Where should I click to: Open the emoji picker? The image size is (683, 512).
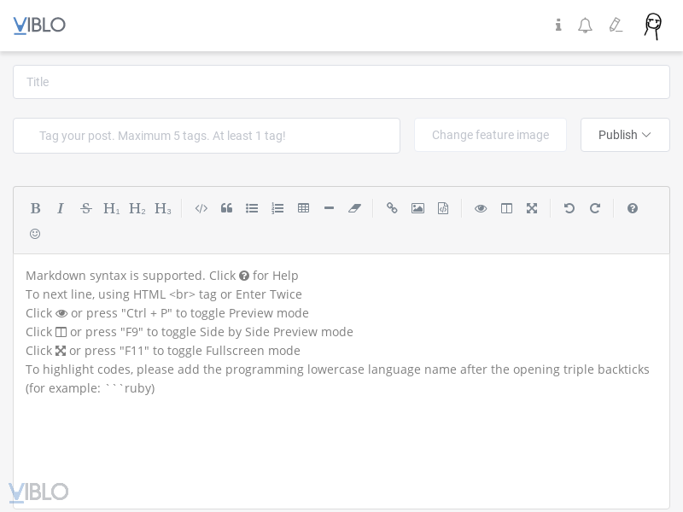tap(35, 234)
